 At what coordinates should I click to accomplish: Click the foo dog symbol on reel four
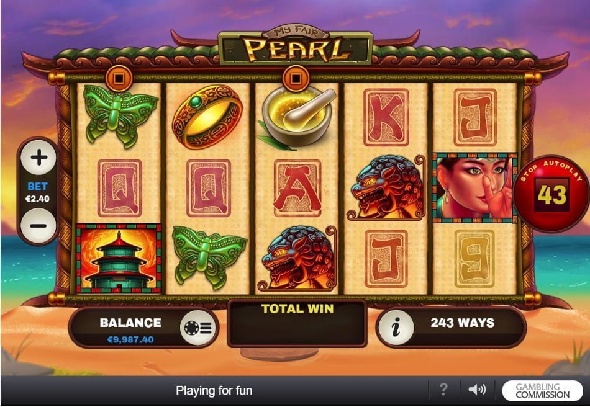click(x=386, y=187)
